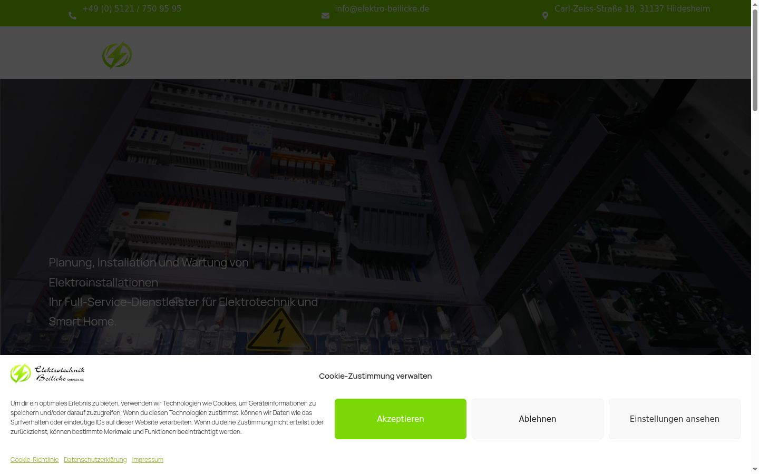
Task: Open email link info@elektro-beilicke.de
Action: pyautogui.click(x=382, y=9)
